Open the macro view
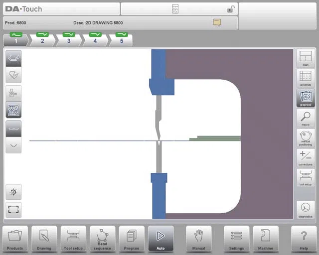 point(306,118)
